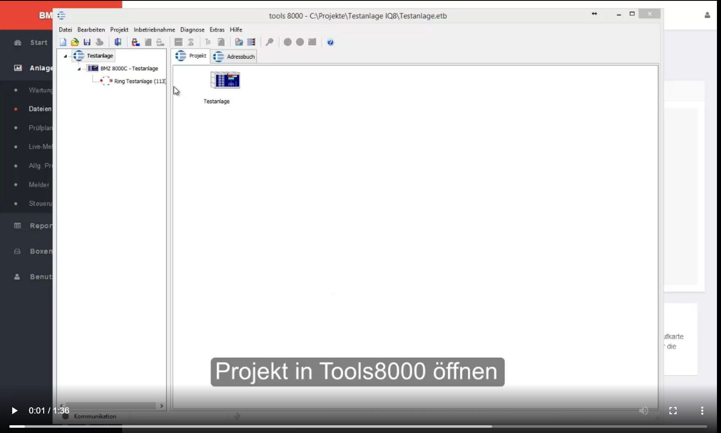Open Boxen in the web sidebar
This screenshot has height=433, width=721.
[41, 251]
